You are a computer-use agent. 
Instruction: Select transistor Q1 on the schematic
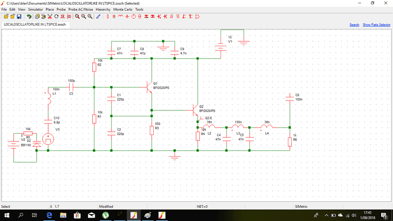coord(148,87)
